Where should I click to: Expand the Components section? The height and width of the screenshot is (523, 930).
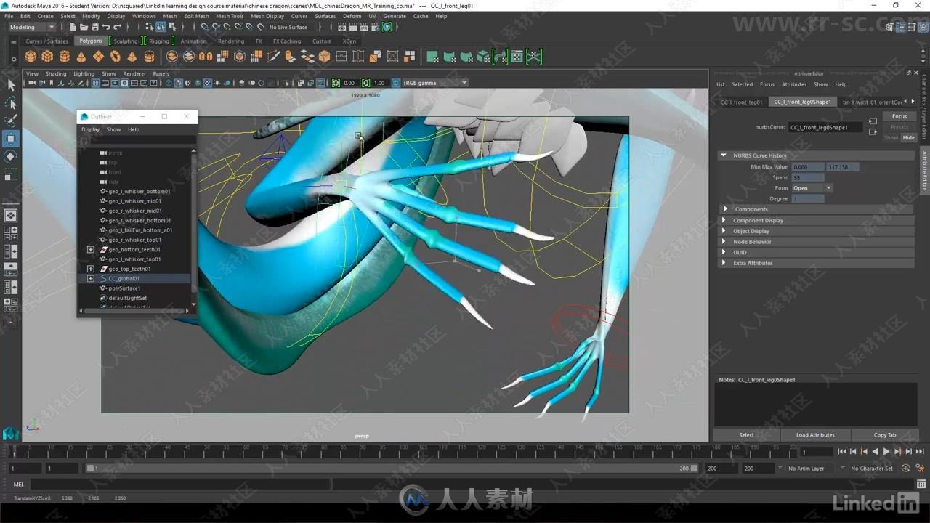725,209
